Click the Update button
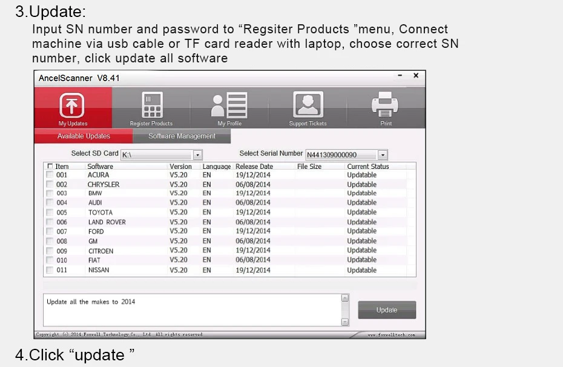The image size is (563, 367). (387, 310)
